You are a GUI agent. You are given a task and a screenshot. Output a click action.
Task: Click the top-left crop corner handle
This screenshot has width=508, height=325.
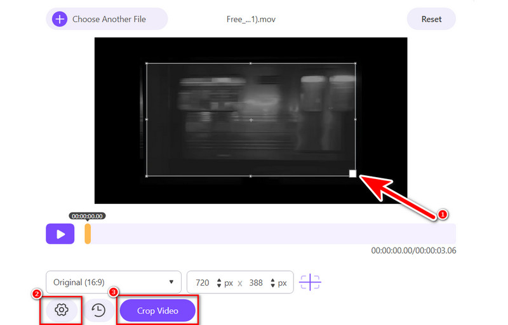pos(147,63)
